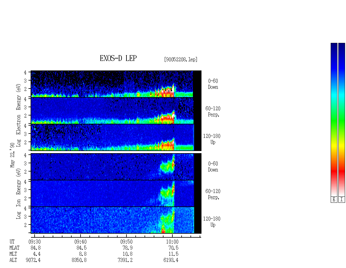The height and width of the screenshot is (268, 346).
Task: Click the E electron color scale bar
Action: click(334, 119)
